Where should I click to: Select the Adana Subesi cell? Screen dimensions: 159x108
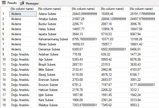[x=53, y=14]
